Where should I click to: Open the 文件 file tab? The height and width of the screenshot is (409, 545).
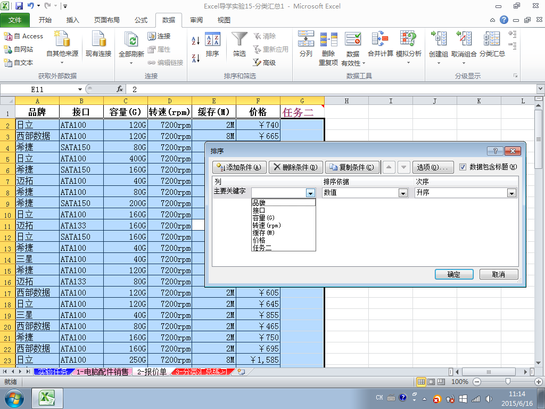(x=15, y=20)
